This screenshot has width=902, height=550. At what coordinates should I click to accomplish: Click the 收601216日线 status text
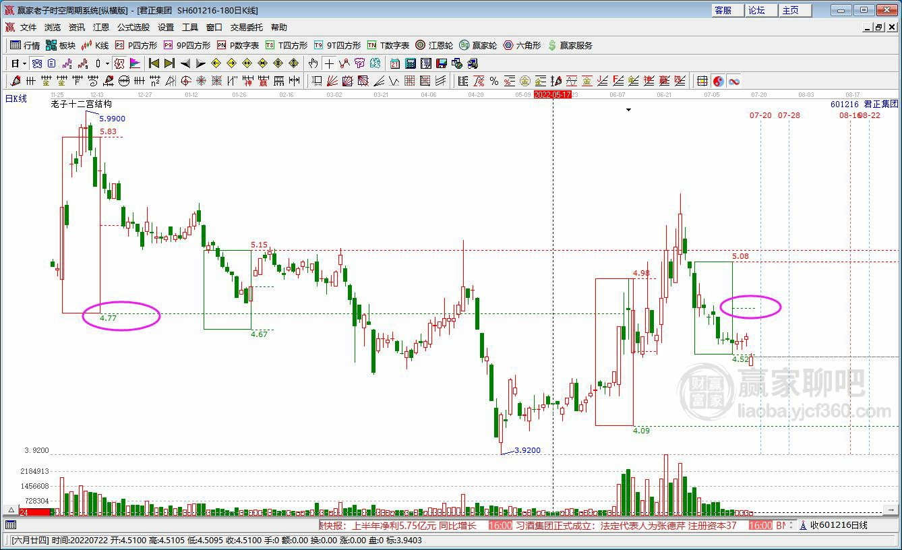click(839, 525)
